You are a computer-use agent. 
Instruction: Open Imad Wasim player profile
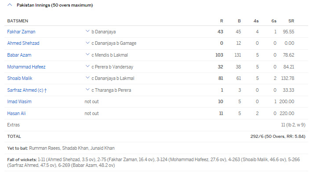click(19, 101)
